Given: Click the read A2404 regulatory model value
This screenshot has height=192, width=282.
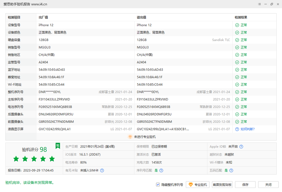Looking at the screenshot, I should [x=142, y=62].
